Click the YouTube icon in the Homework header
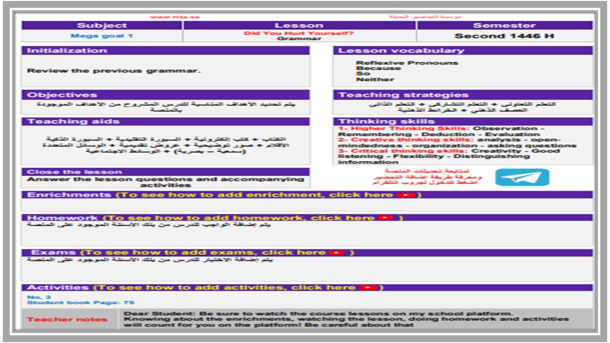Screen dimensions: 610x343 385,218
